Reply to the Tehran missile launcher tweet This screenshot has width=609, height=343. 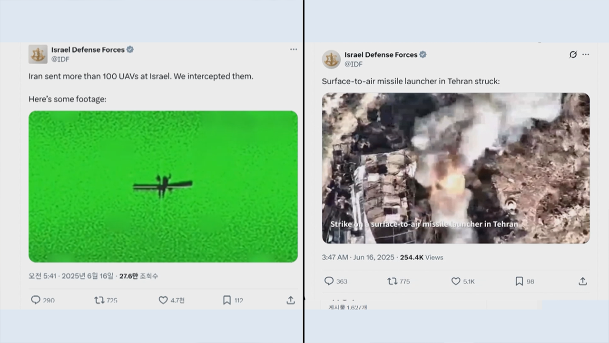(329, 281)
